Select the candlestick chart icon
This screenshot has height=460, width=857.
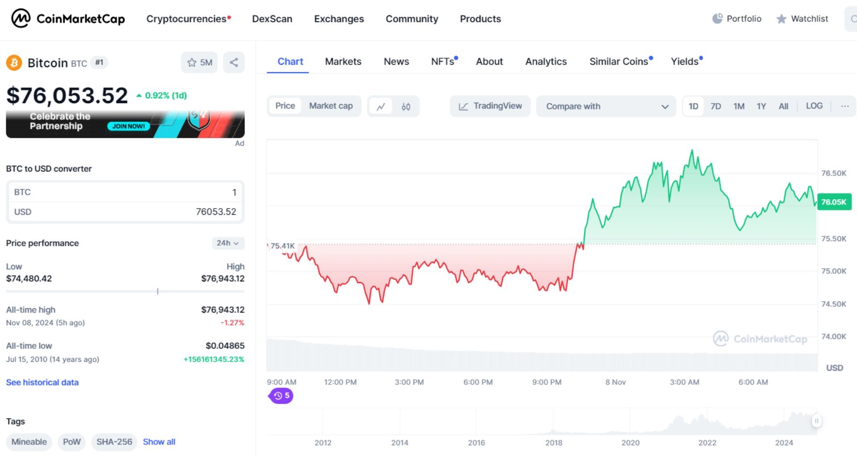tap(407, 106)
